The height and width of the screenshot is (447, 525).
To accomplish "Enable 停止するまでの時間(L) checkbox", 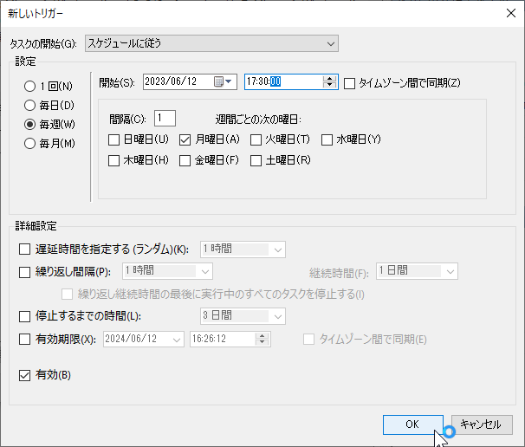I will (24, 316).
